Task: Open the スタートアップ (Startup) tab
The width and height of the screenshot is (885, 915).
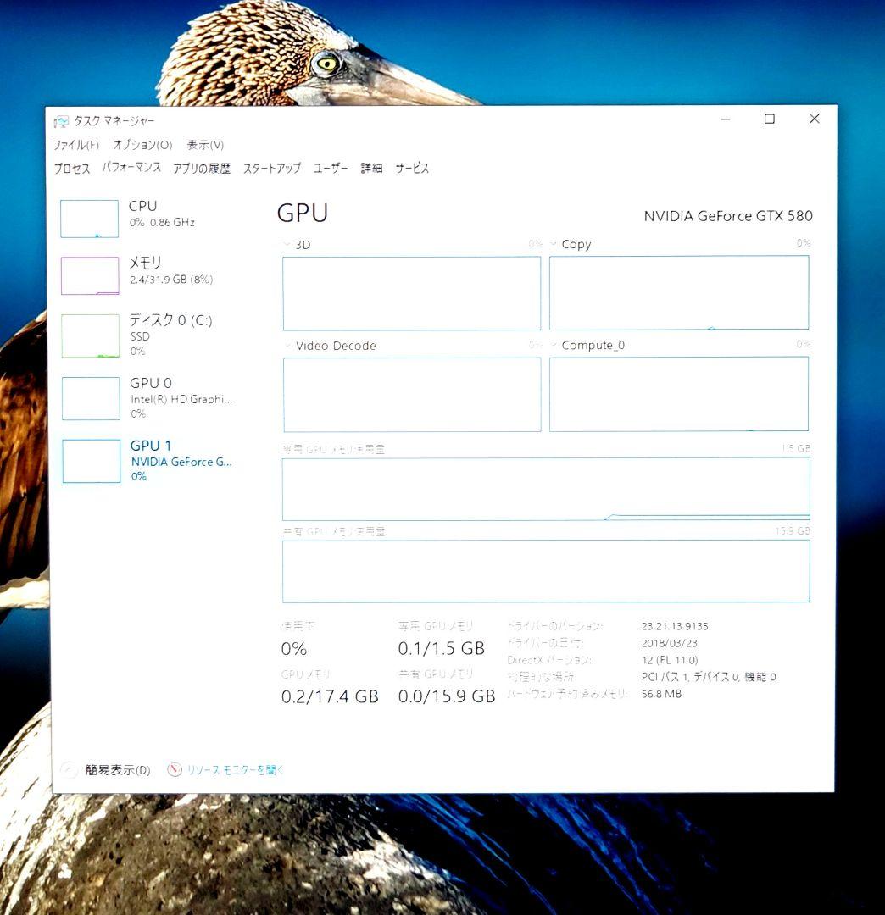Action: tap(271, 169)
